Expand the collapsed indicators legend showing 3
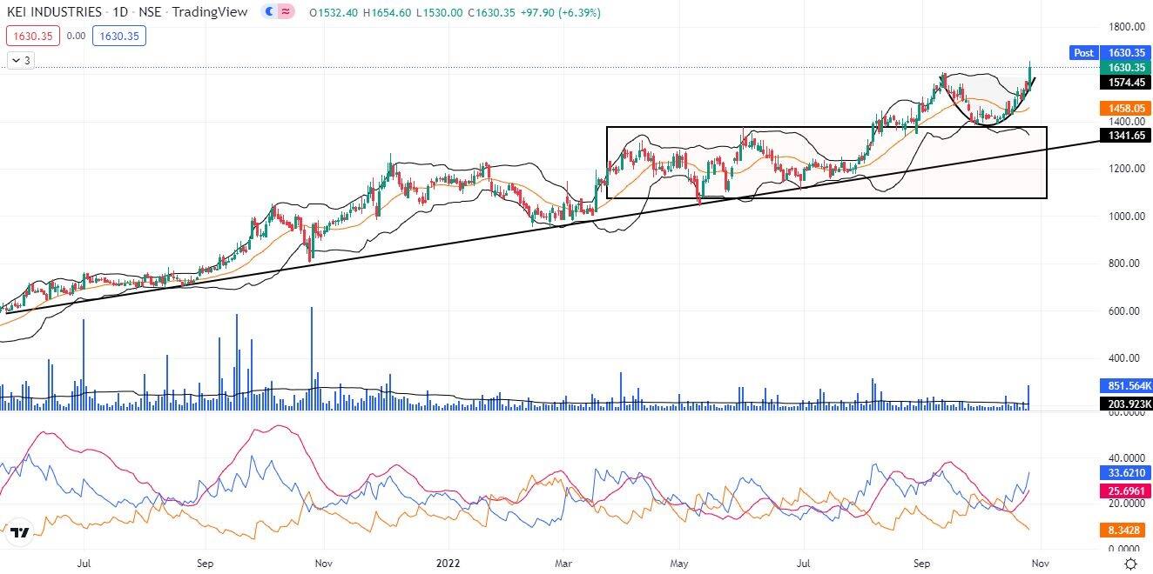 pyautogui.click(x=20, y=60)
